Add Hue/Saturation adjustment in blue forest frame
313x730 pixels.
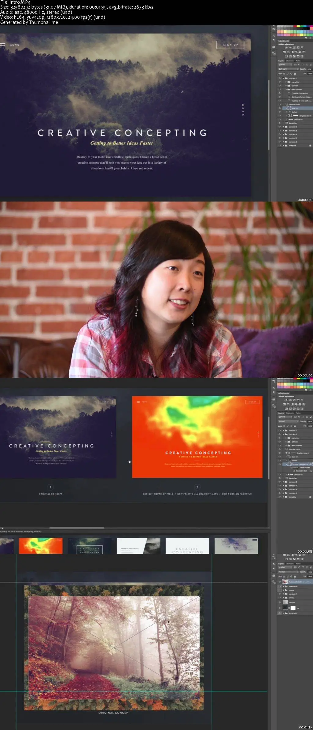pyautogui.click(x=284, y=52)
